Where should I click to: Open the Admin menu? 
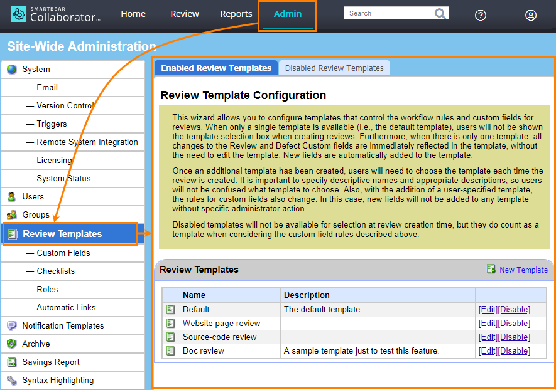click(286, 13)
